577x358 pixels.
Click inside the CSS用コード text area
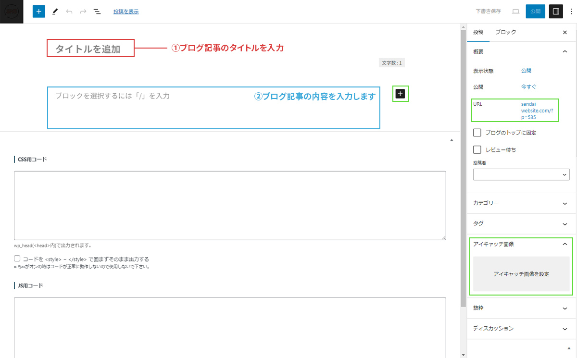(x=230, y=205)
